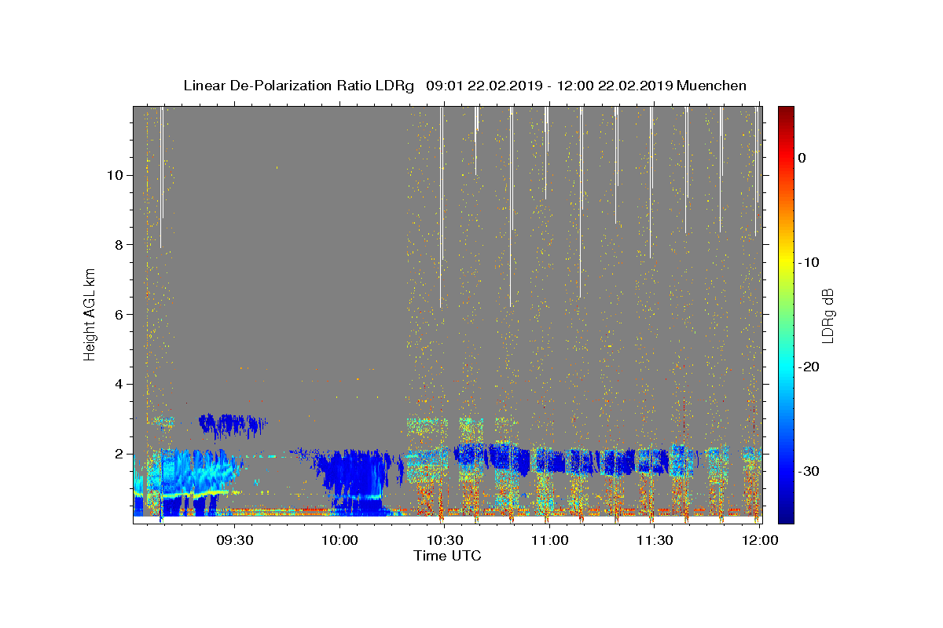Image resolution: width=943 pixels, height=628 pixels.
Task: Click the colorbar value 0
Action: (x=802, y=158)
